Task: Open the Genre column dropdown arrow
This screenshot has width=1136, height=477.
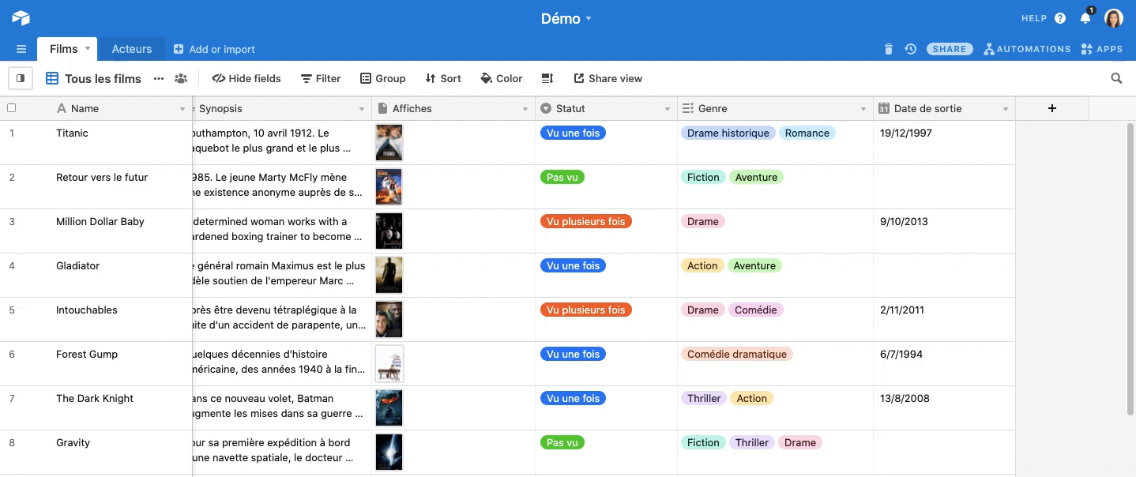Action: [x=863, y=109]
